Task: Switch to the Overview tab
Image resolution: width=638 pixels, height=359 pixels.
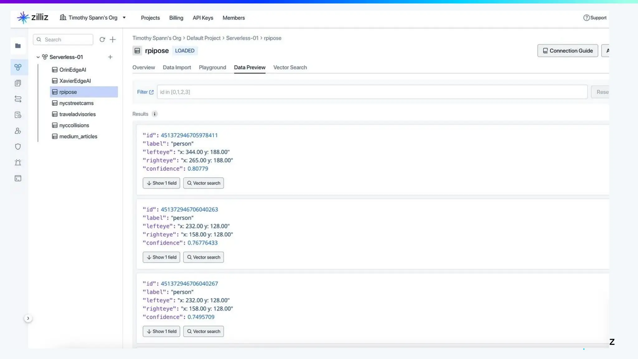Action: [144, 67]
